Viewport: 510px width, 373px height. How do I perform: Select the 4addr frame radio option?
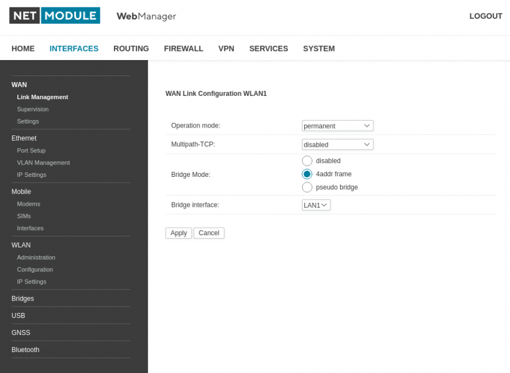pos(307,174)
